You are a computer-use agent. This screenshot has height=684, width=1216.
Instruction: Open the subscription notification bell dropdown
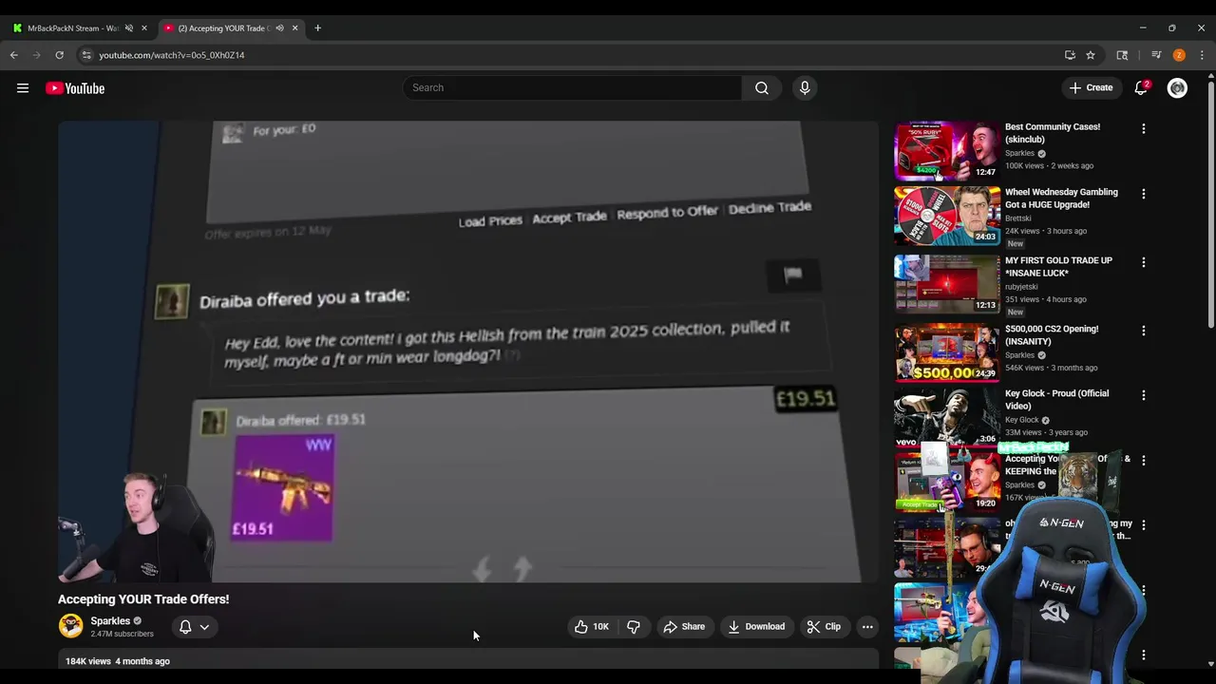click(194, 626)
